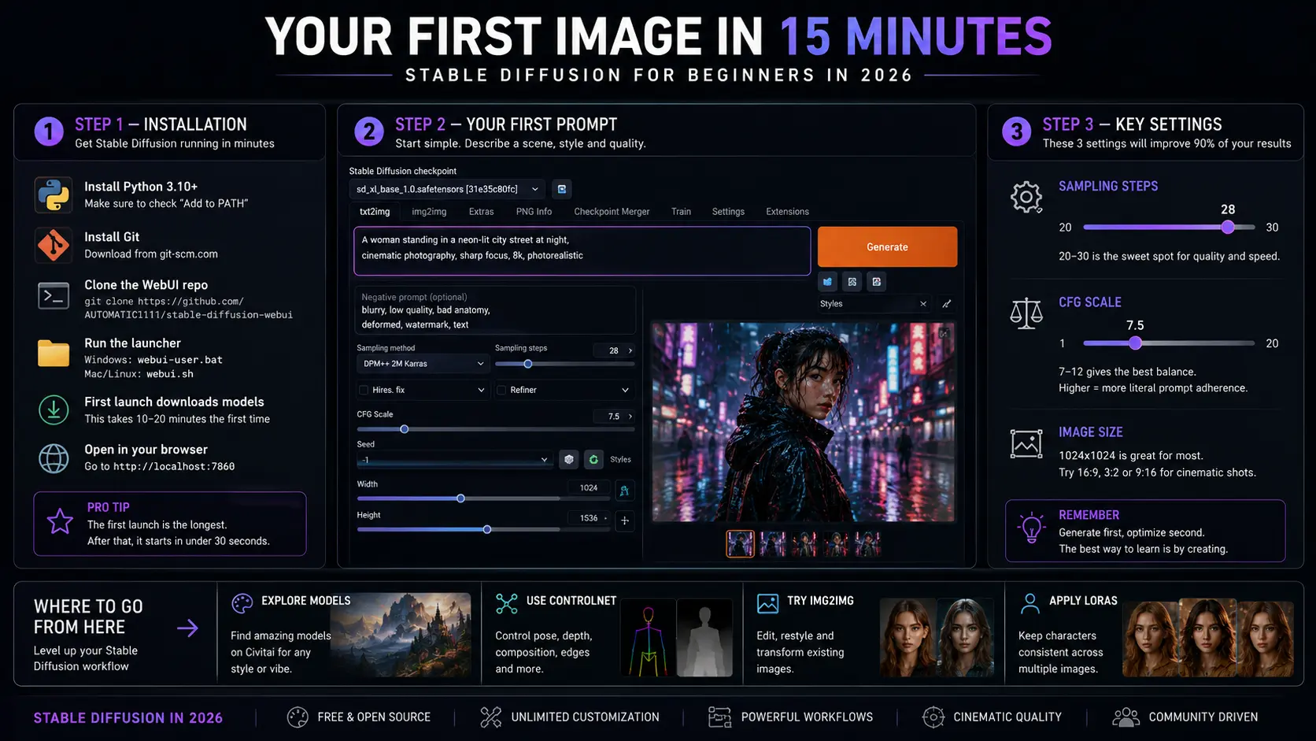Click the node icon beside Use ControlNet
The width and height of the screenshot is (1316, 741).
tap(507, 603)
